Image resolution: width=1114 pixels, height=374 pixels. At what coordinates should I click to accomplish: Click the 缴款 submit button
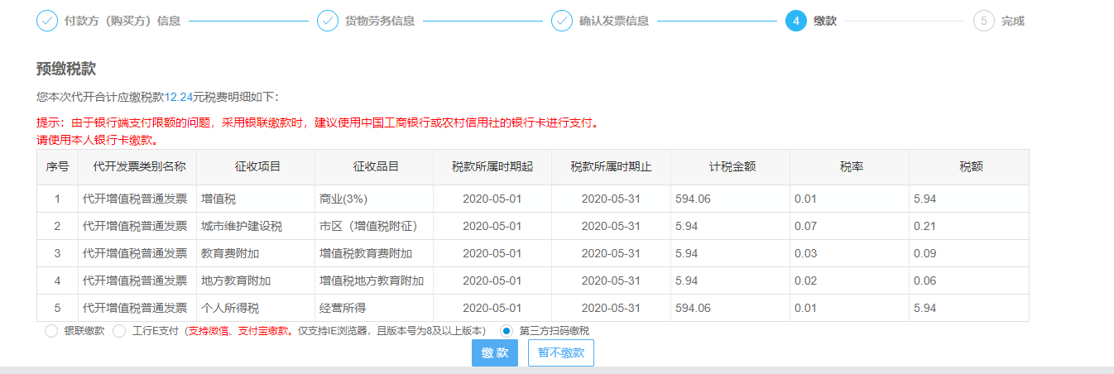tap(495, 352)
